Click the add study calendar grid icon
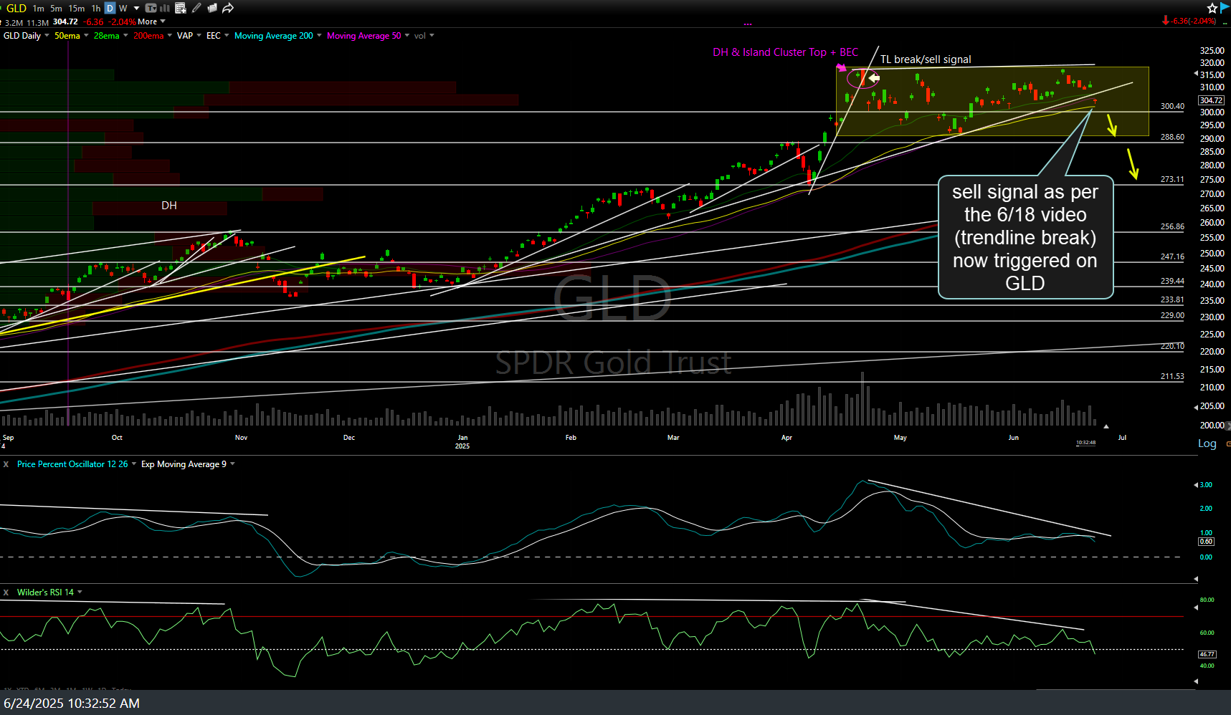1231x715 pixels. coord(181,9)
